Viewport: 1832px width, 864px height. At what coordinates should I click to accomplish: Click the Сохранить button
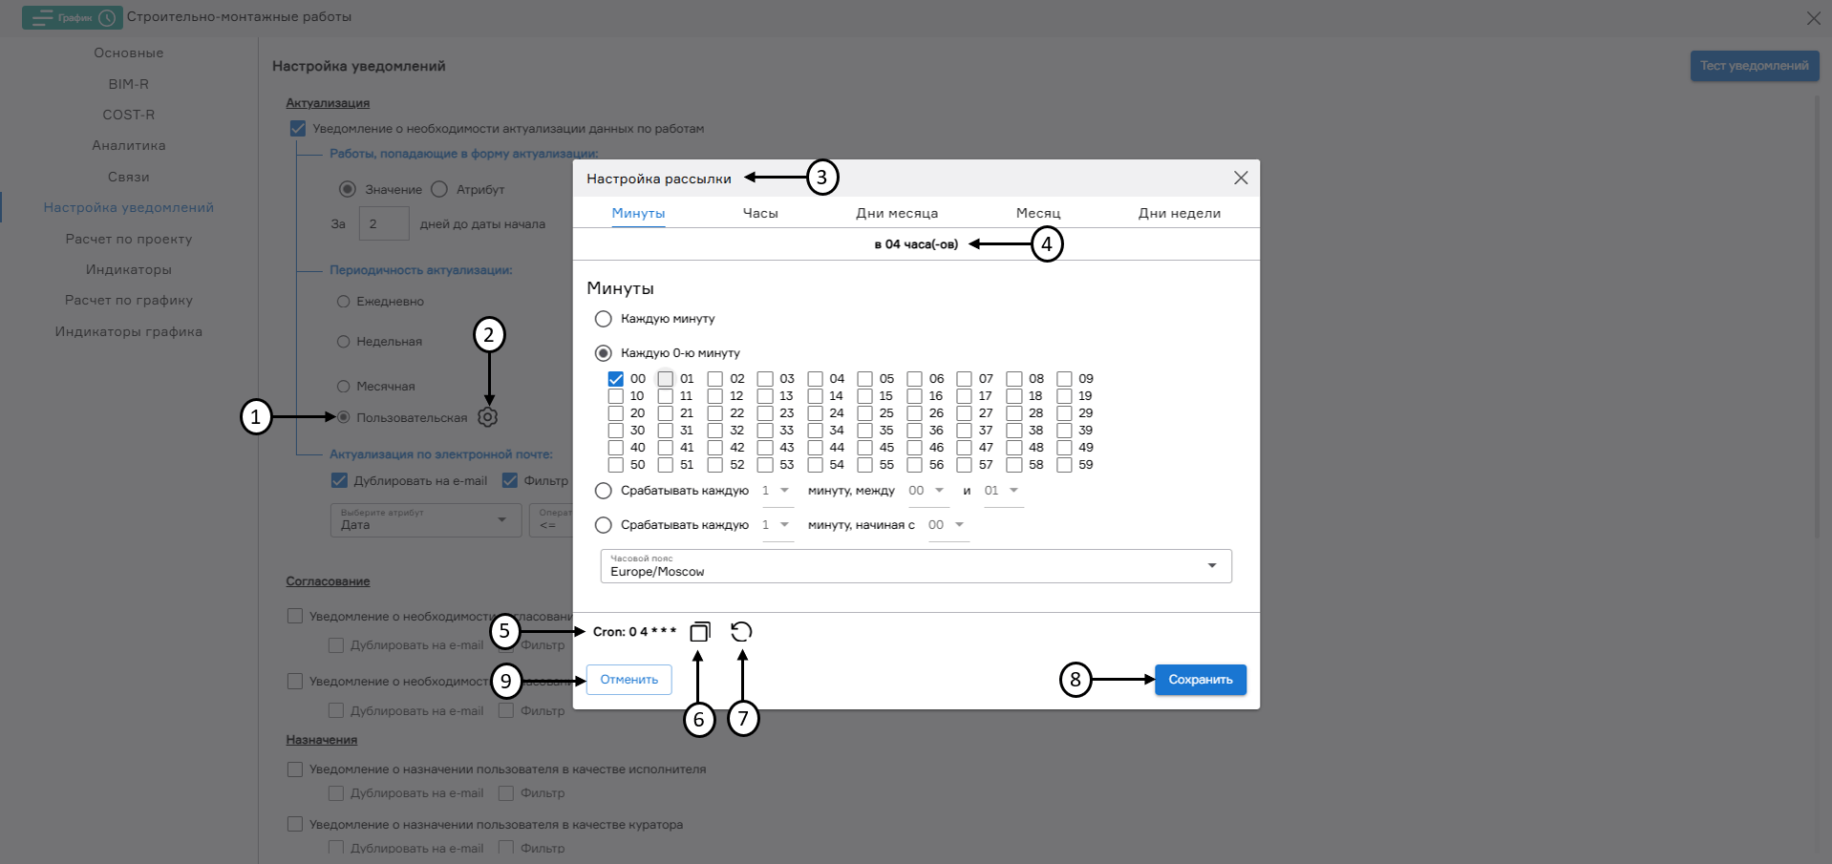(1200, 680)
